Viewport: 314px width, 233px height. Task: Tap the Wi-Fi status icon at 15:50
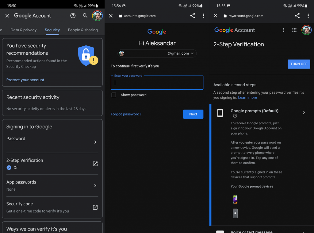pos(75,6)
